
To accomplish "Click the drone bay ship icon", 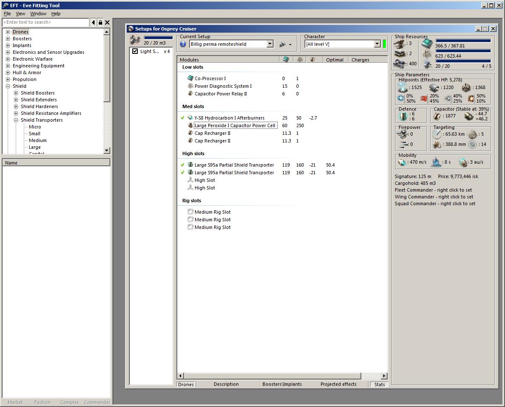I will pos(135,40).
